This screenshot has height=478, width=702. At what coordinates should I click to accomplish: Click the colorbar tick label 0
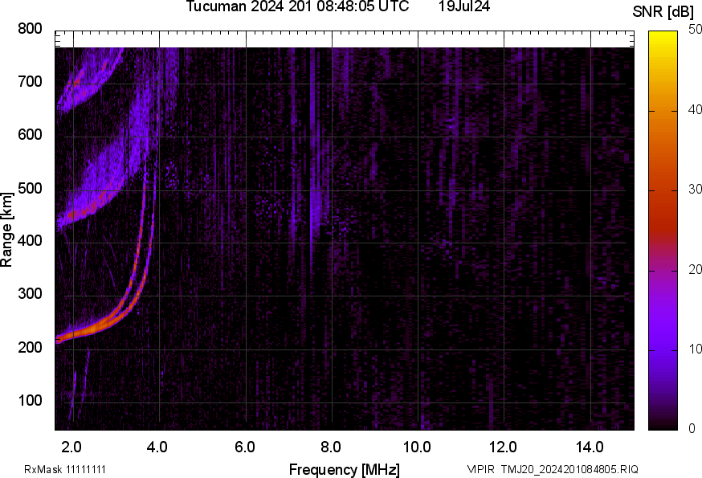(692, 428)
